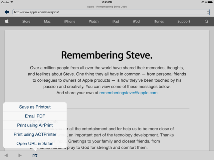Choose Email PDF from the popup
This screenshot has height=160, width=214.
tap(35, 116)
